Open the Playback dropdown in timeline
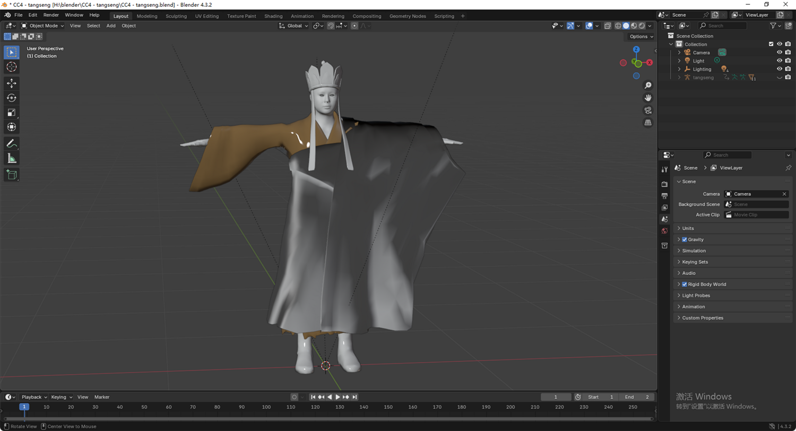The width and height of the screenshot is (796, 431). click(34, 397)
